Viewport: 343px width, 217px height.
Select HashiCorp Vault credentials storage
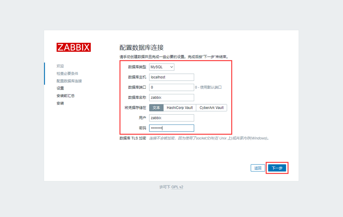180,107
